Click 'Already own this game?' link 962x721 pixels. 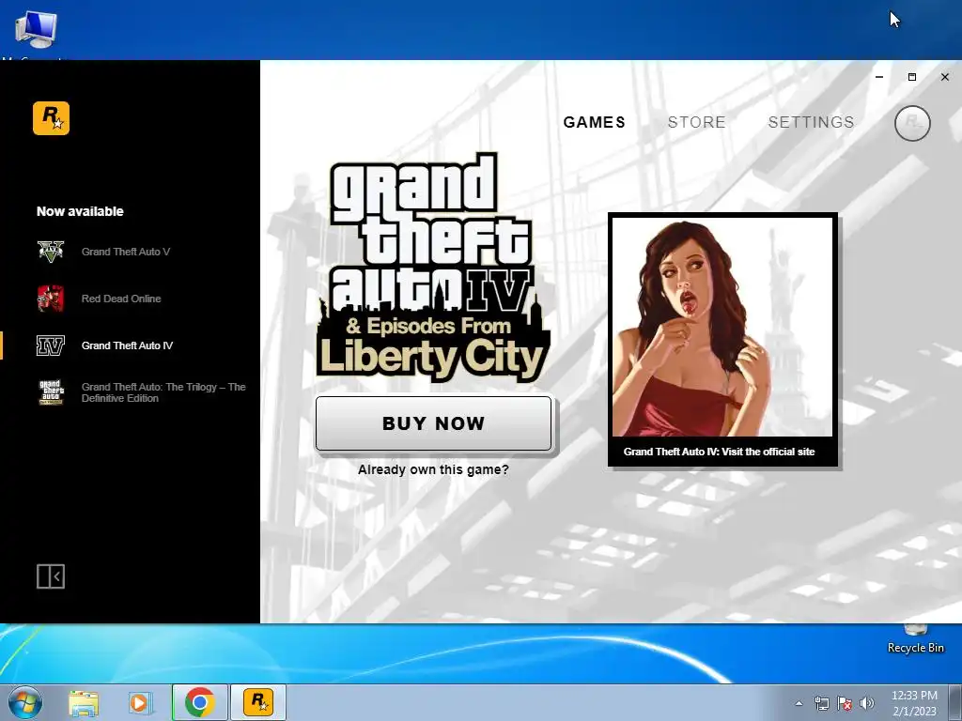433,469
